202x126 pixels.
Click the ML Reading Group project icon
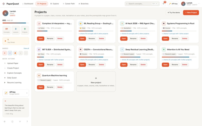[x=80, y=23]
